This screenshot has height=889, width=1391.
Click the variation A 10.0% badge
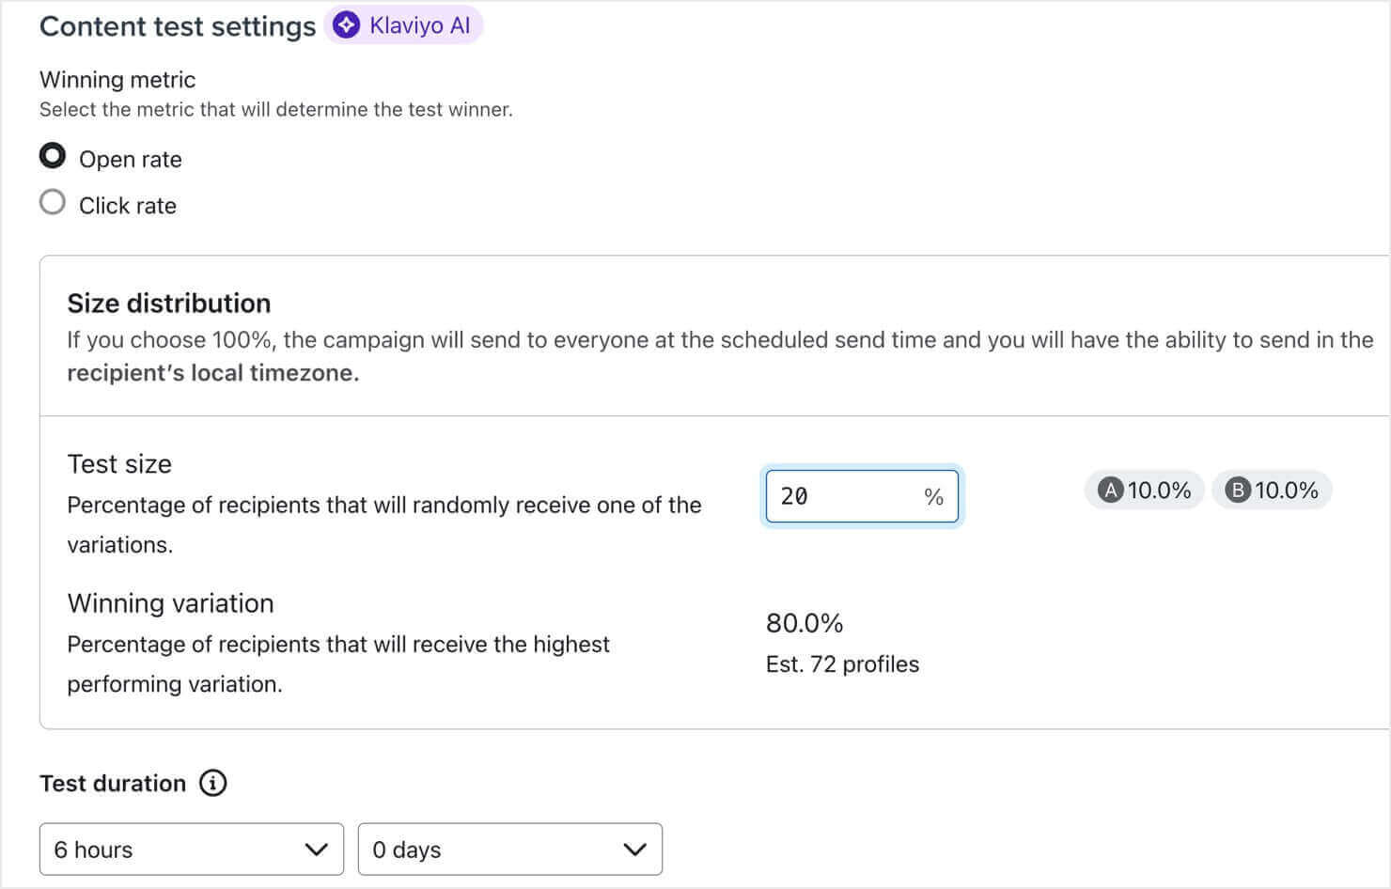[1144, 490]
